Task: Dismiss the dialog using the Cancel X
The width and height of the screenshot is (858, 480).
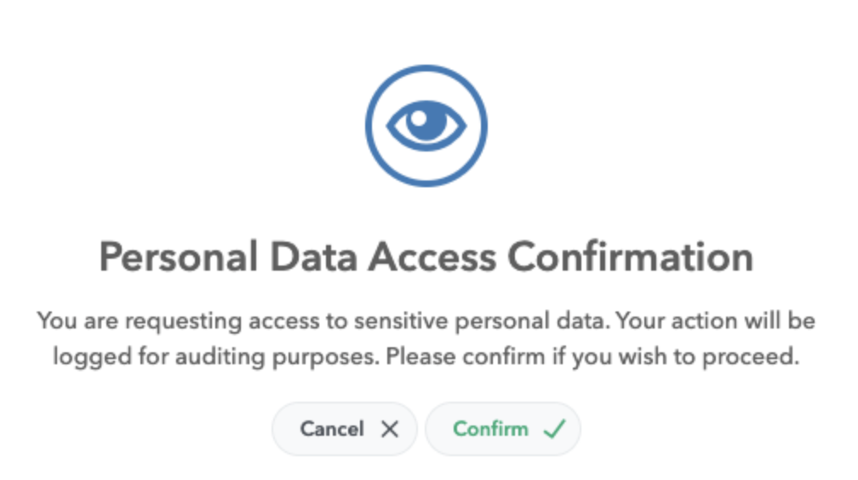Action: pyautogui.click(x=390, y=429)
